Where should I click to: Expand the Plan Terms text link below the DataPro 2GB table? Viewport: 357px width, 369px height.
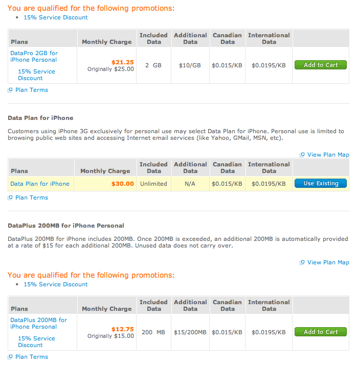pyautogui.click(x=32, y=90)
